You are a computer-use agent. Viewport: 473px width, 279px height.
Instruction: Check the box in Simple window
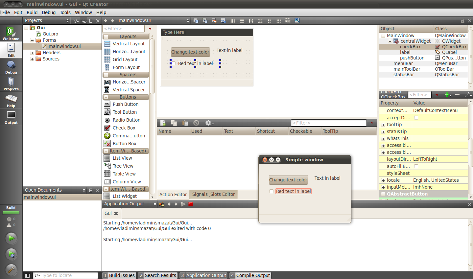coord(272,191)
